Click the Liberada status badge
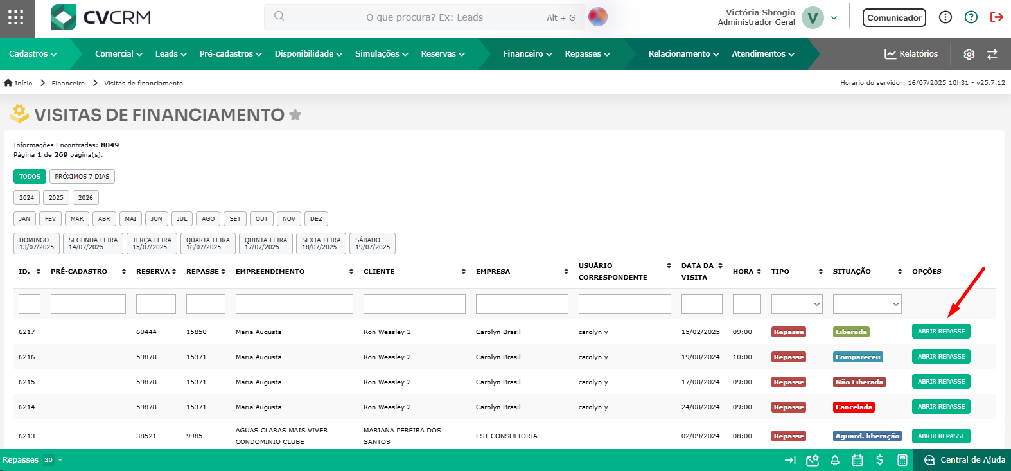1011x471 pixels. 851,332
